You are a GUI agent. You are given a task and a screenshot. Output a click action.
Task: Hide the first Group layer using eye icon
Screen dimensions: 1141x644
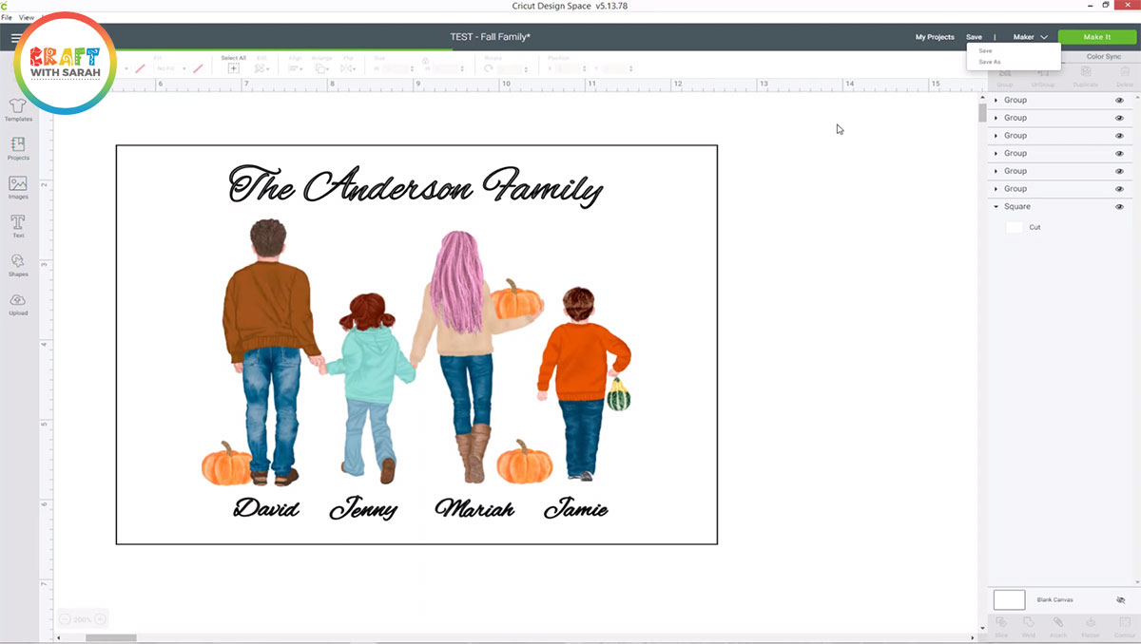[x=1119, y=101]
